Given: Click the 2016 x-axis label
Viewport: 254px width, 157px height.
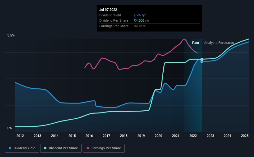Looking at the screenshot, I should point(89,136).
